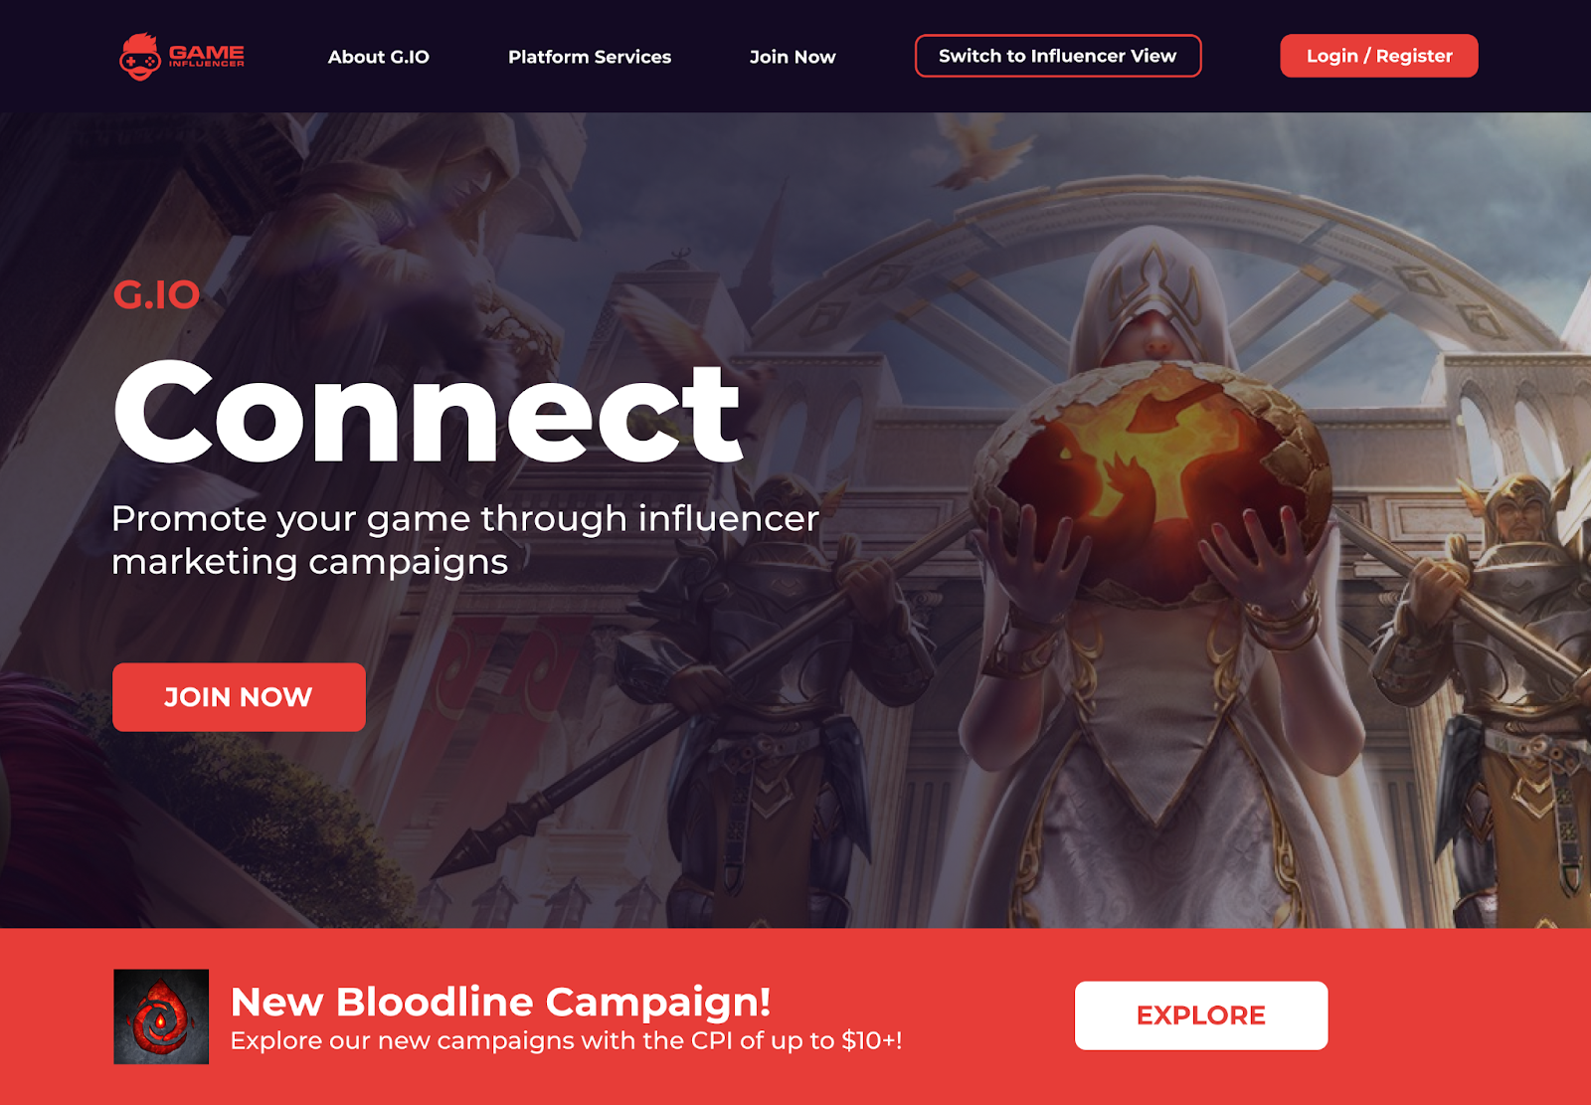1591x1105 pixels.
Task: Click the large Connect heading
Action: click(x=429, y=413)
